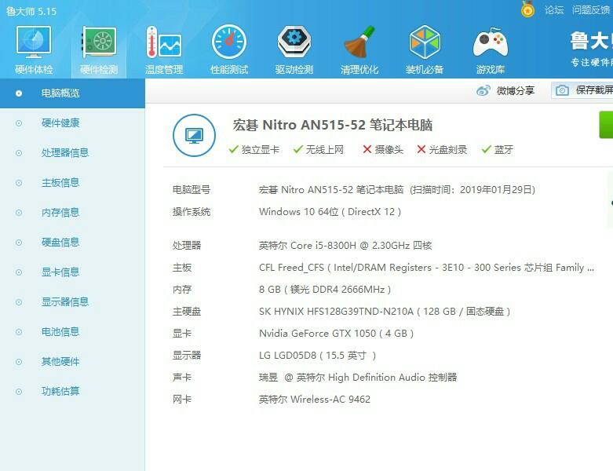613x471 pixels.
Task: Open 清理优化 cleanup broom icon
Action: (359, 42)
